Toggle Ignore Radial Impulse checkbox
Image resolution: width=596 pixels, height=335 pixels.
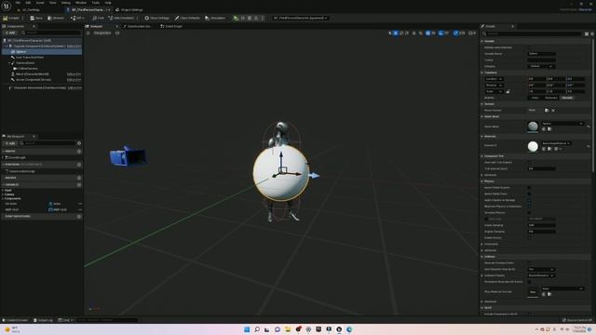pos(529,188)
